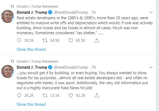159x111 pixels.
Task: Share the first tweet via share icon
Action: (x=96, y=41)
